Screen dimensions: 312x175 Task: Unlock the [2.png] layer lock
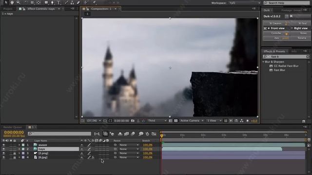coord(14,153)
